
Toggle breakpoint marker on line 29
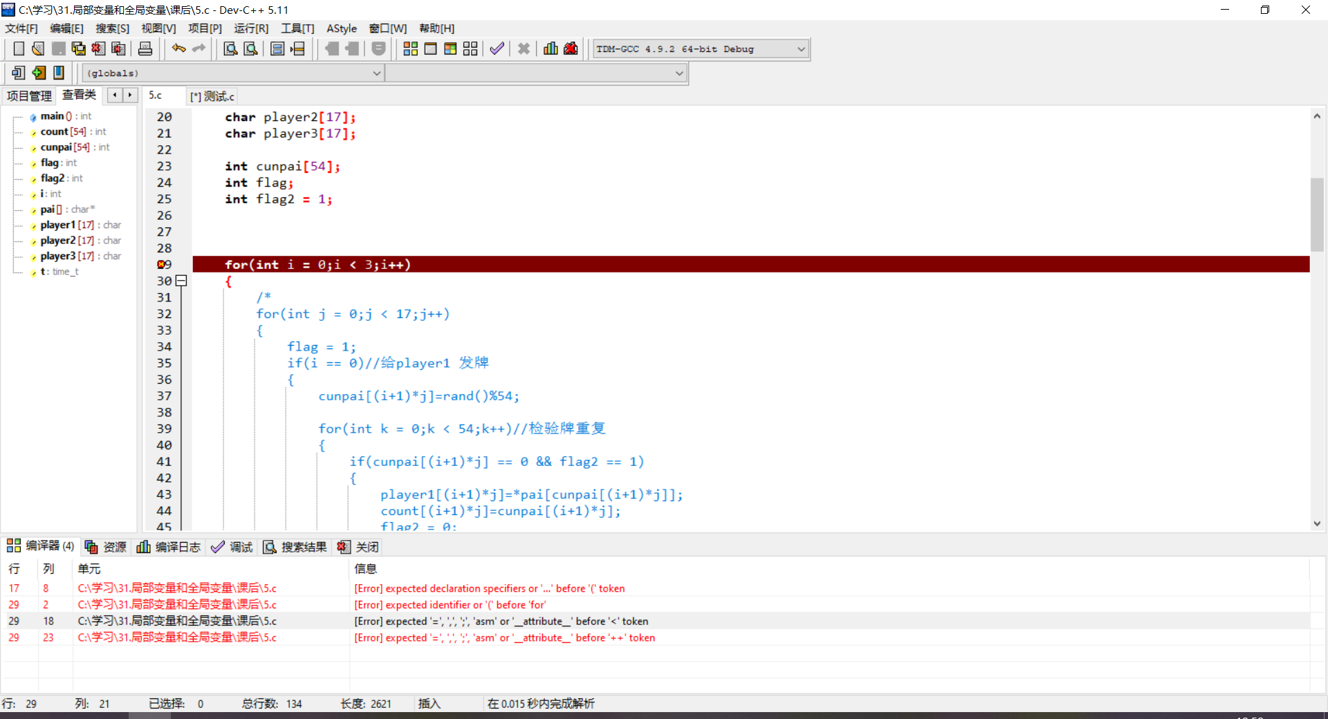163,265
